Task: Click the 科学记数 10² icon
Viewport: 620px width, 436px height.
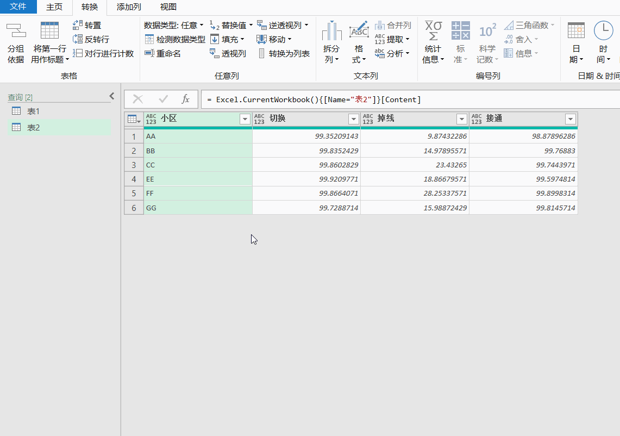Action: pyautogui.click(x=487, y=30)
